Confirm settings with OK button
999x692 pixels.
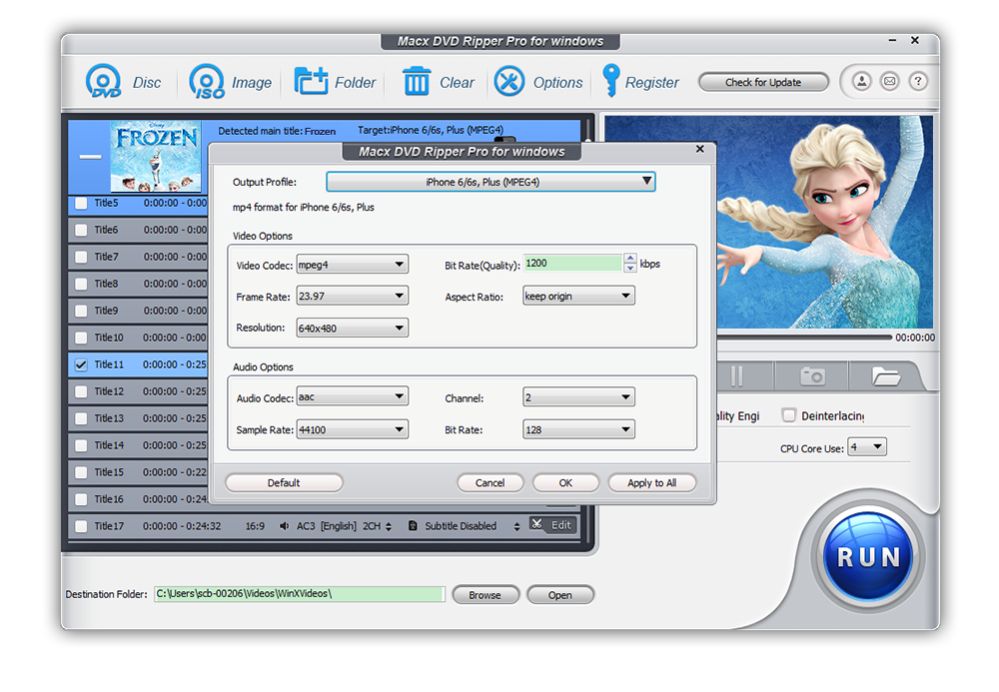tap(565, 482)
